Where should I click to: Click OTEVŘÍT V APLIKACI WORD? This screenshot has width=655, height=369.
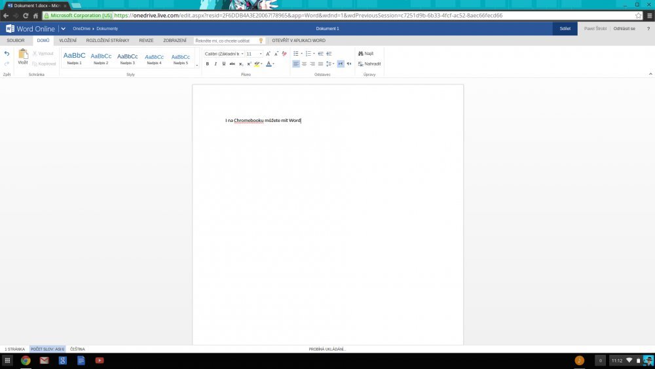[x=299, y=40]
